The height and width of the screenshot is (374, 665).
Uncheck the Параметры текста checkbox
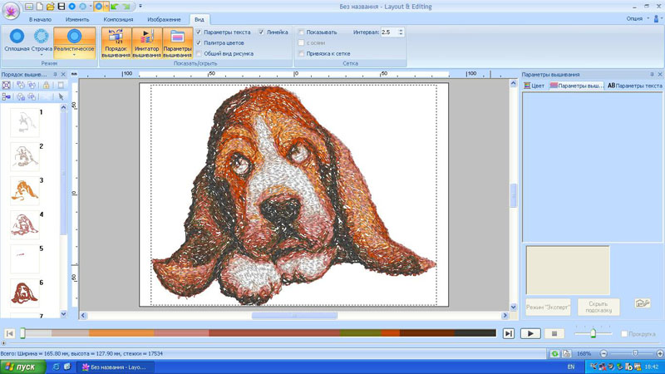[199, 32]
